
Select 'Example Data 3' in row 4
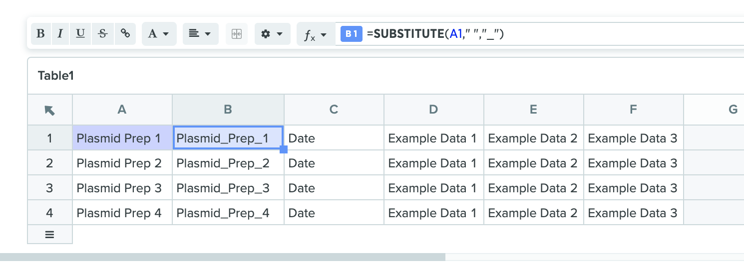click(x=634, y=213)
